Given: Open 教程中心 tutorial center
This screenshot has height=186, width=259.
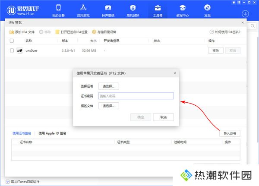Looking at the screenshot, I should coord(182,10).
